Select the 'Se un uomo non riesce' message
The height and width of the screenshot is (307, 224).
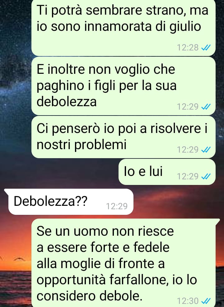click(125, 263)
